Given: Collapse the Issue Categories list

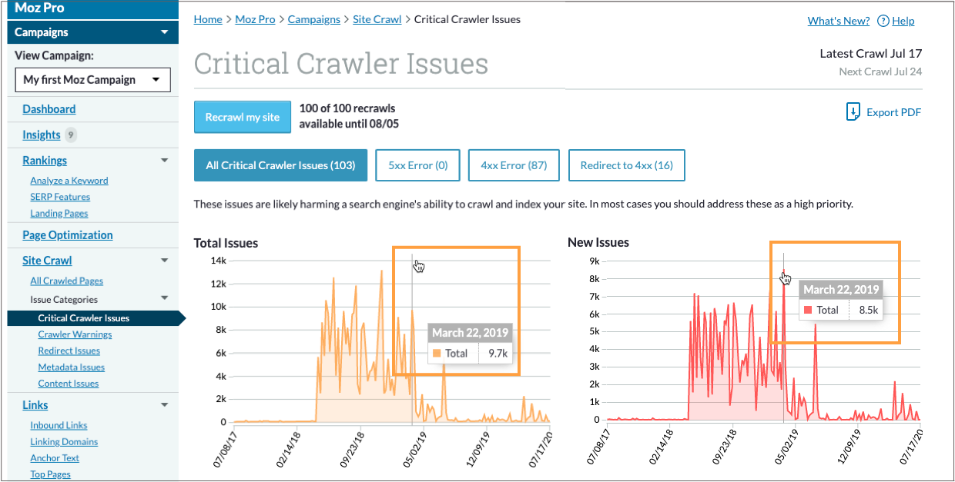Looking at the screenshot, I should tap(163, 299).
